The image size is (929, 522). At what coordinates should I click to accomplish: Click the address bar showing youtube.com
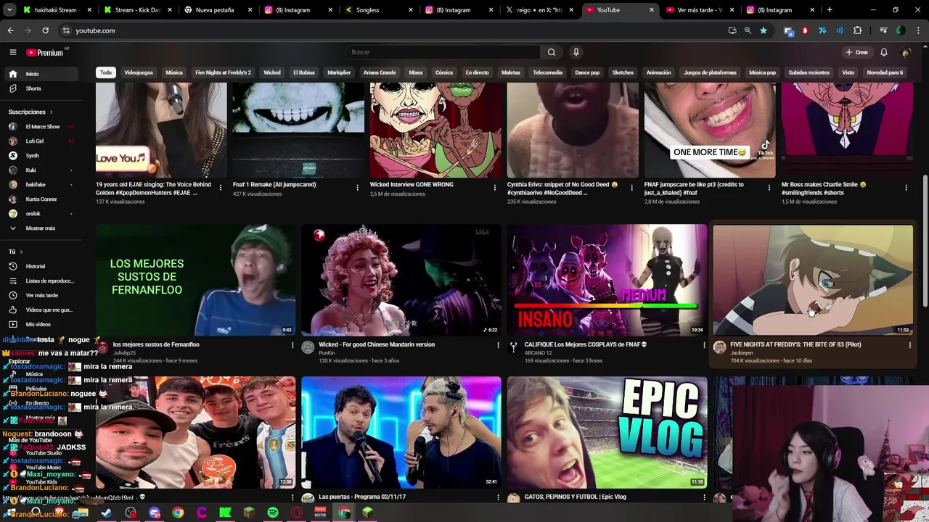click(392, 30)
